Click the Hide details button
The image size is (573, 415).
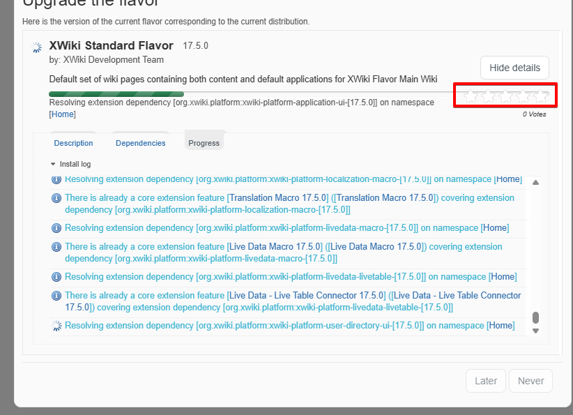click(x=514, y=68)
